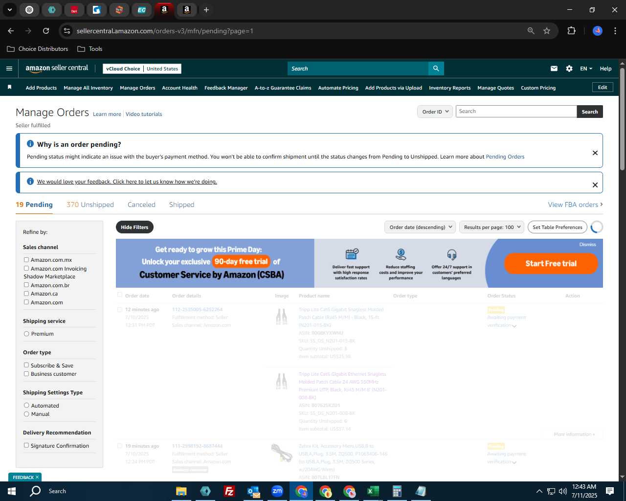Image resolution: width=626 pixels, height=501 pixels.
Task: Open File Explorer from taskbar
Action: point(181,491)
